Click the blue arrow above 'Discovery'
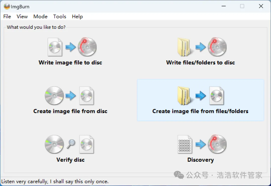The width and height of the screenshot is (271, 186). (201, 144)
